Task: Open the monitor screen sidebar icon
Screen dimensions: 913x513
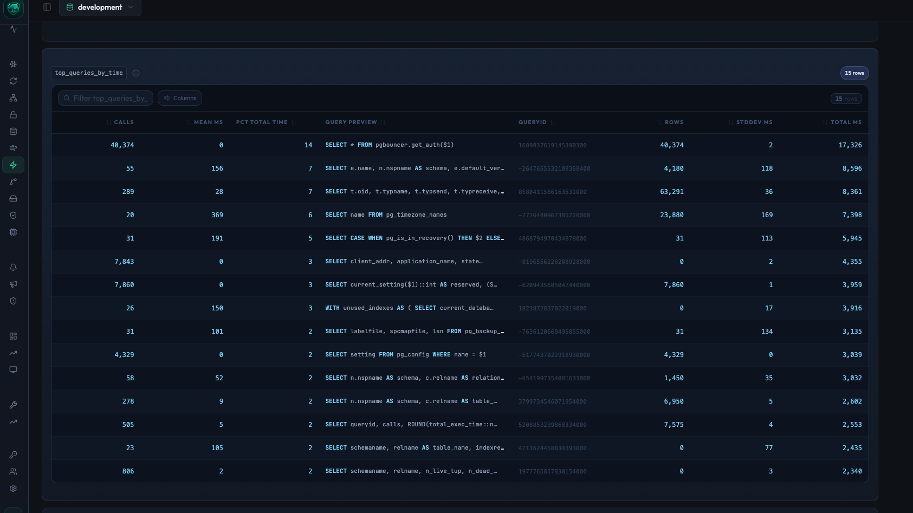Action: pyautogui.click(x=14, y=370)
